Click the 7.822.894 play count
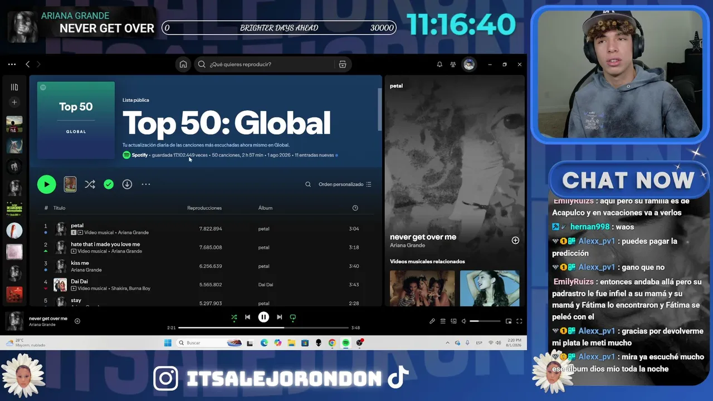Screen dimensions: 713x401 (211, 229)
